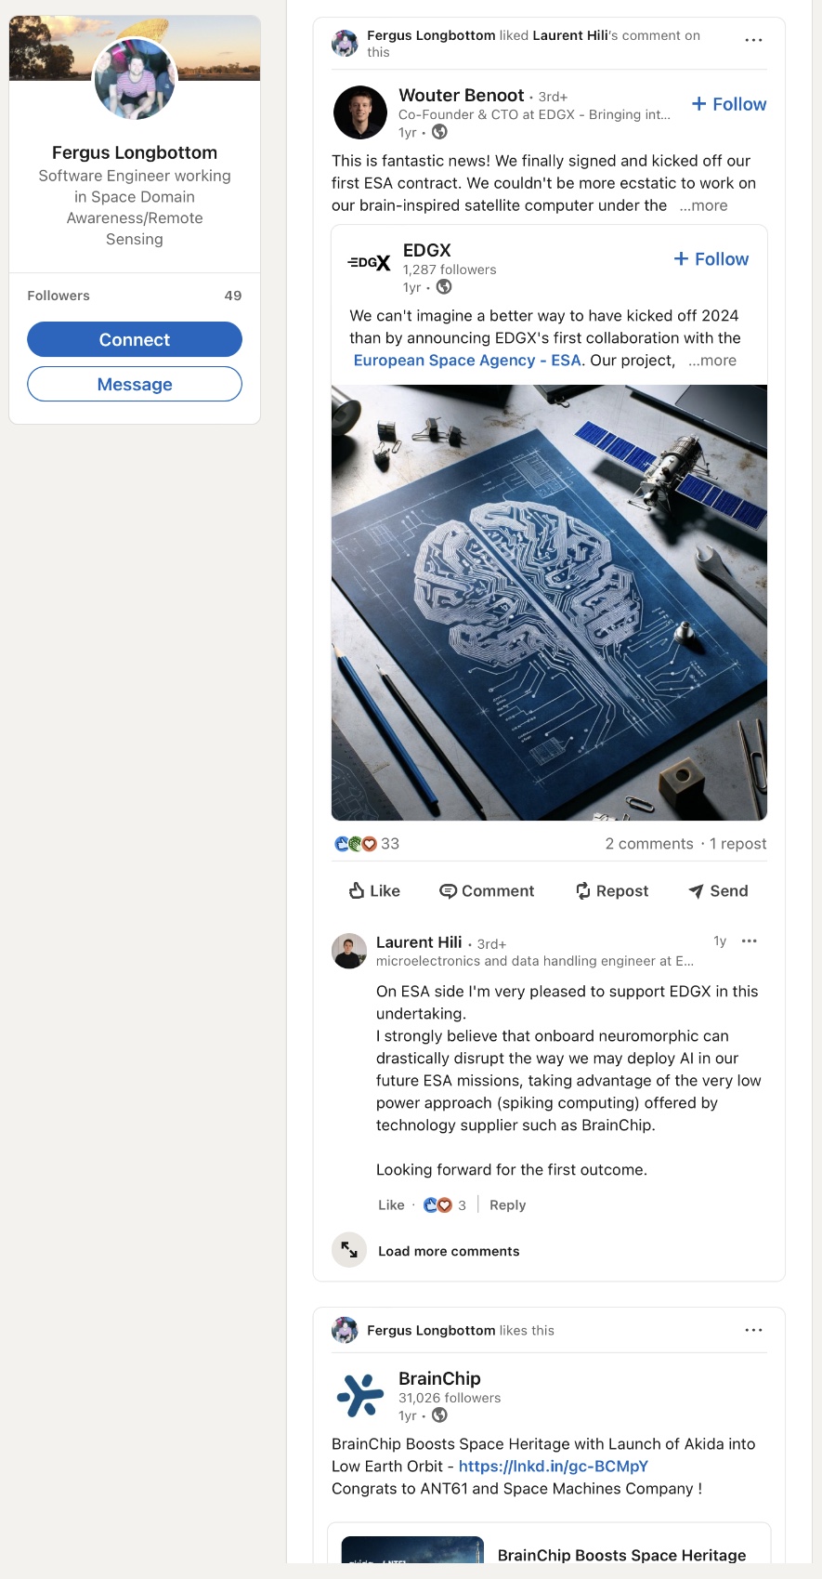
Task: Click the Send paper plane icon
Action: [x=696, y=891]
